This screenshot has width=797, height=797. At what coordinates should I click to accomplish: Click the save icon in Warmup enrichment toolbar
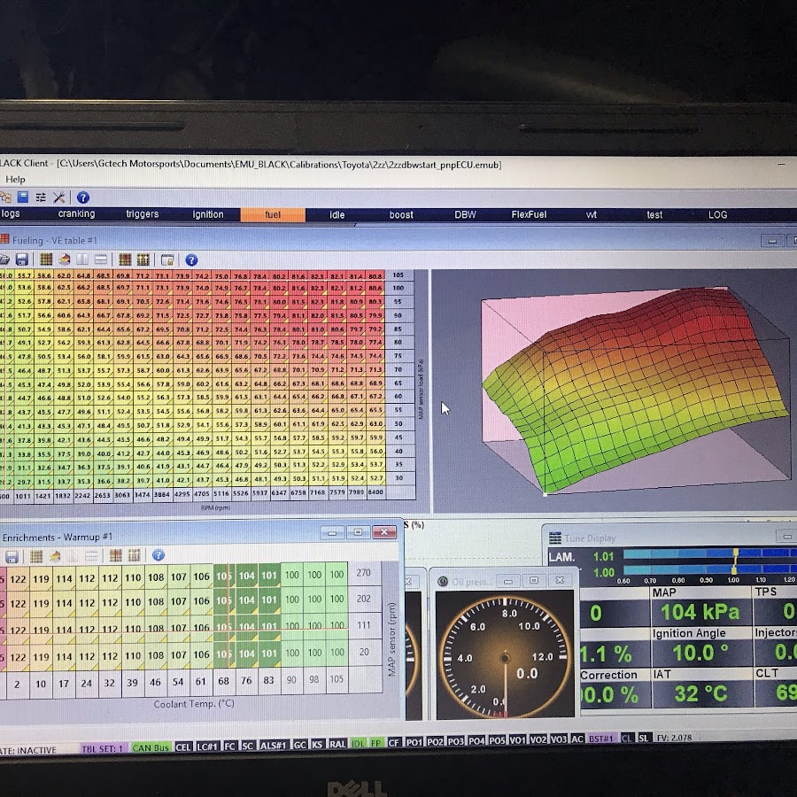[12, 556]
